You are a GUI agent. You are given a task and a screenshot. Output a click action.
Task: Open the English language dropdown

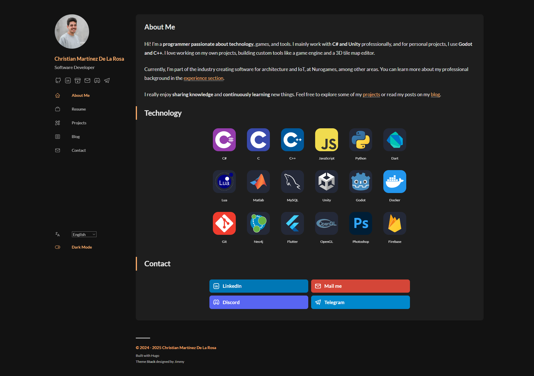84,234
